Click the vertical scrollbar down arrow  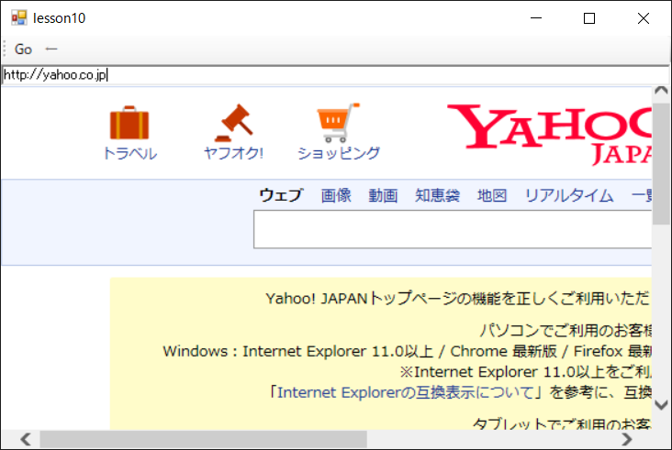(x=661, y=404)
